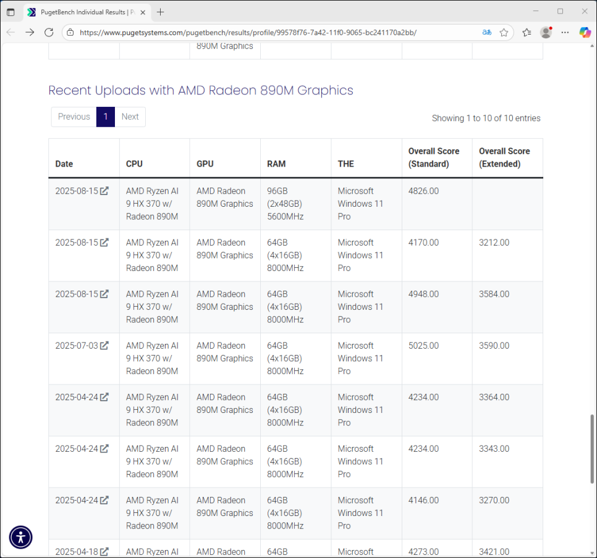Select page 1 in pagination
This screenshot has width=597, height=558.
(106, 117)
